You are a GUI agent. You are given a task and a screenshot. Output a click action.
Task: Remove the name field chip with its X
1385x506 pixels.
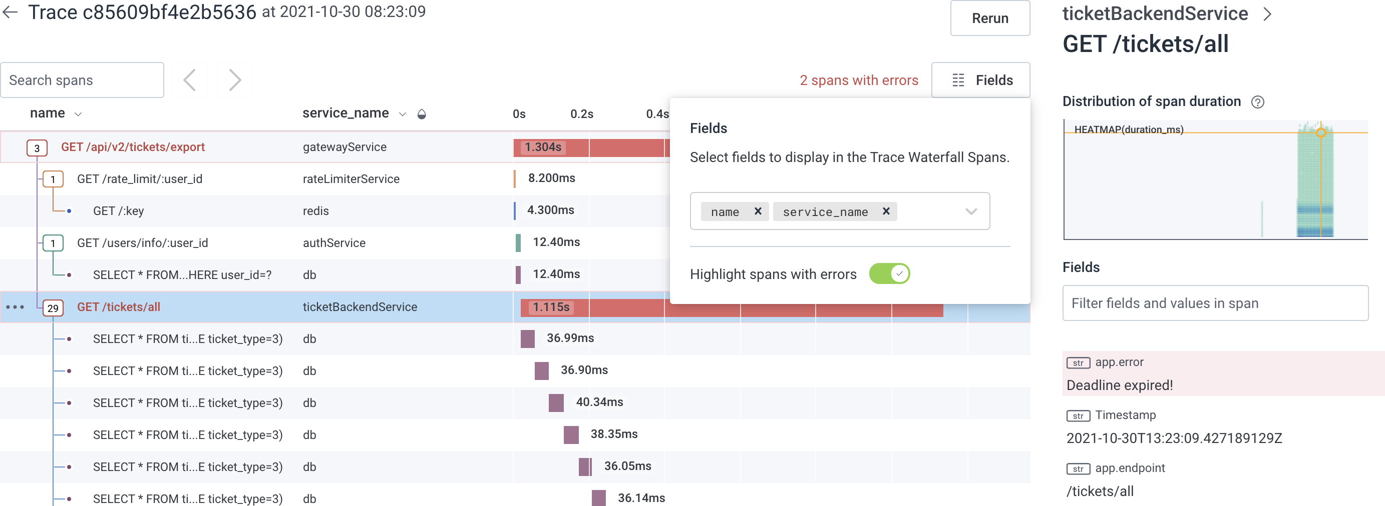coord(758,211)
